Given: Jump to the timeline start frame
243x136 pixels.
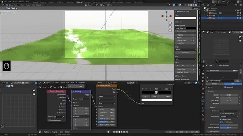Looking at the screenshot, I should click(114, 132).
